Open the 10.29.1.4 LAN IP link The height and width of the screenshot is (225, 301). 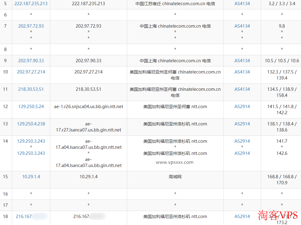31,177
